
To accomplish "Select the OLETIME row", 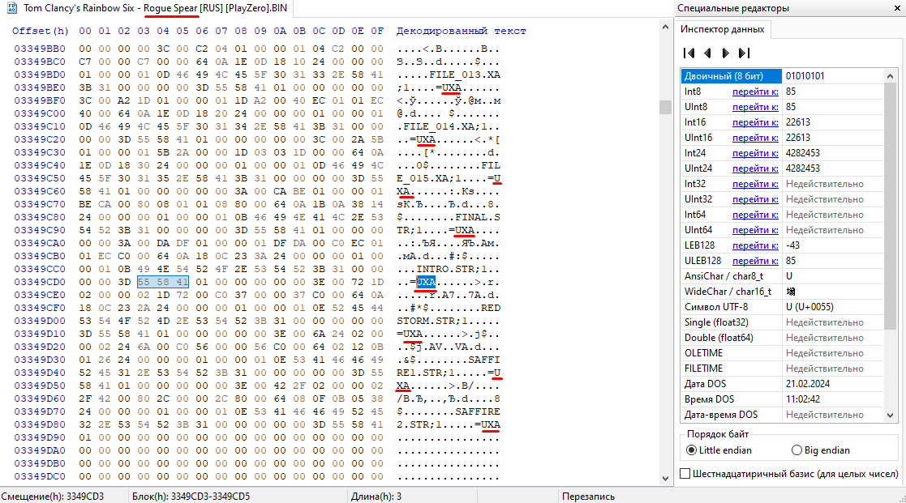I will point(783,353).
